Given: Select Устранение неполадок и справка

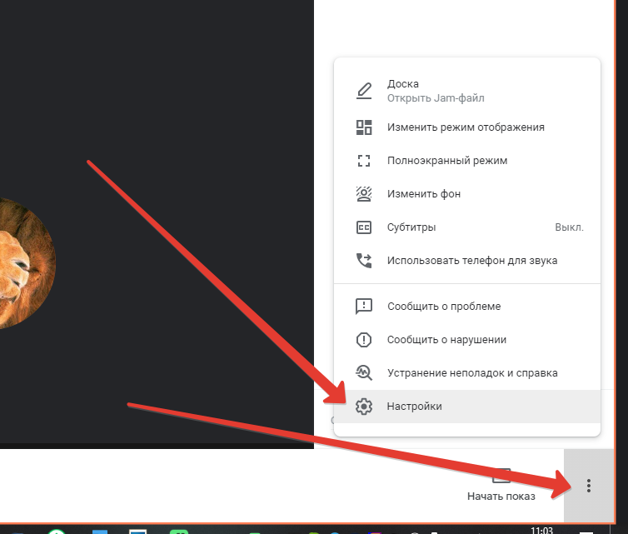Looking at the screenshot, I should [472, 373].
